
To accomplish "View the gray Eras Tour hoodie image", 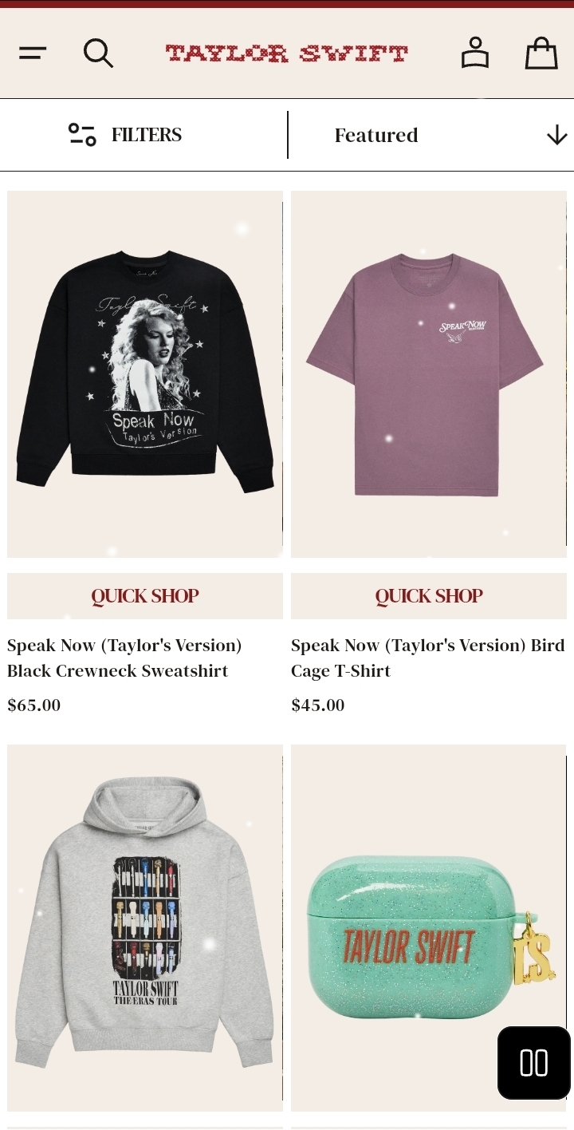I will coord(145,928).
